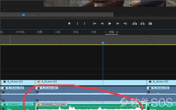
Task: Open the 12场 sequence tab
Action: 57,32
